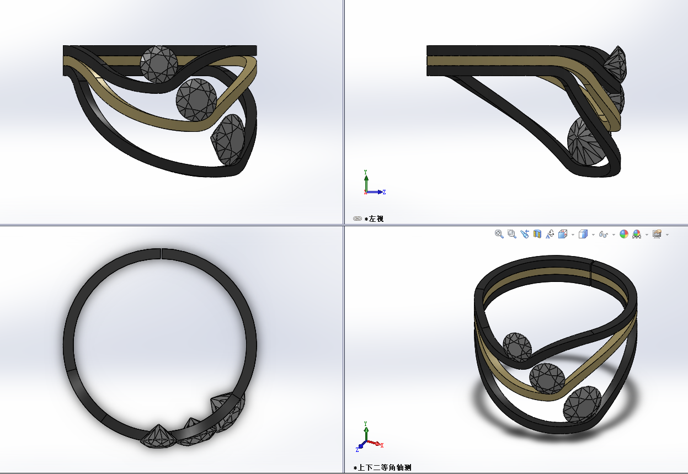688x474 pixels.
Task: Click the Zoom to Fit icon
Action: pos(499,234)
